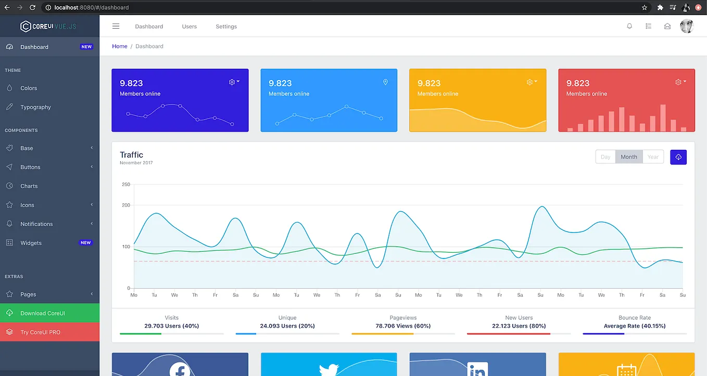Expand the Pages sidebar section

tap(29, 294)
